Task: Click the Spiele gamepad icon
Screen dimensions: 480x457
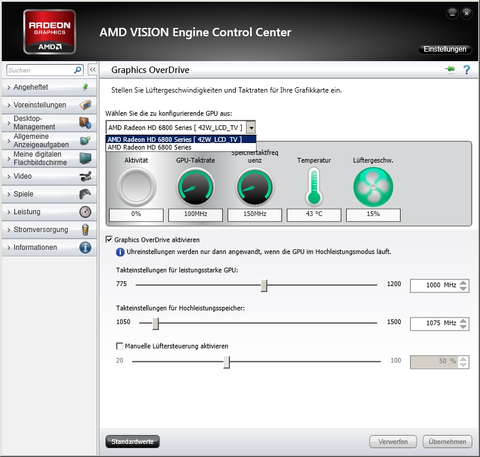Action: click(x=85, y=194)
